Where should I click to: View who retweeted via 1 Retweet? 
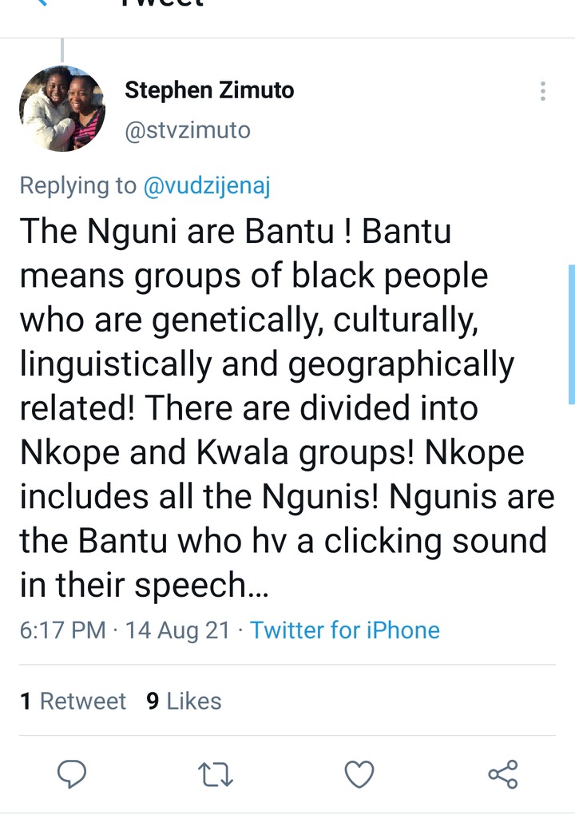(73, 701)
